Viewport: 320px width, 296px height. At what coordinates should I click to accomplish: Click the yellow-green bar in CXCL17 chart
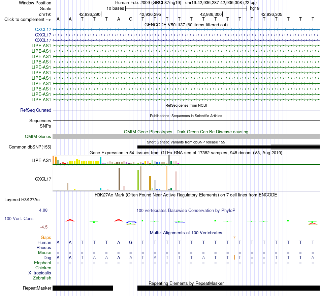coord(138,180)
